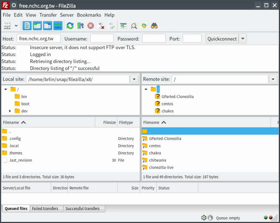Toggle message log display
This screenshot has width=280, height=223.
coord(27,26)
